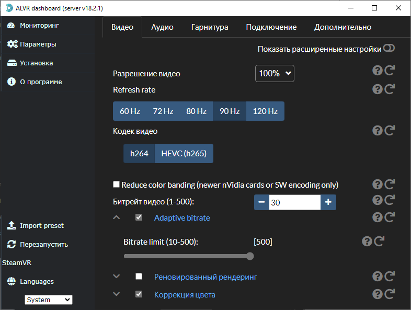Reset Adaptive bitrate to default
Screen dimensions: 411x310
390,217
